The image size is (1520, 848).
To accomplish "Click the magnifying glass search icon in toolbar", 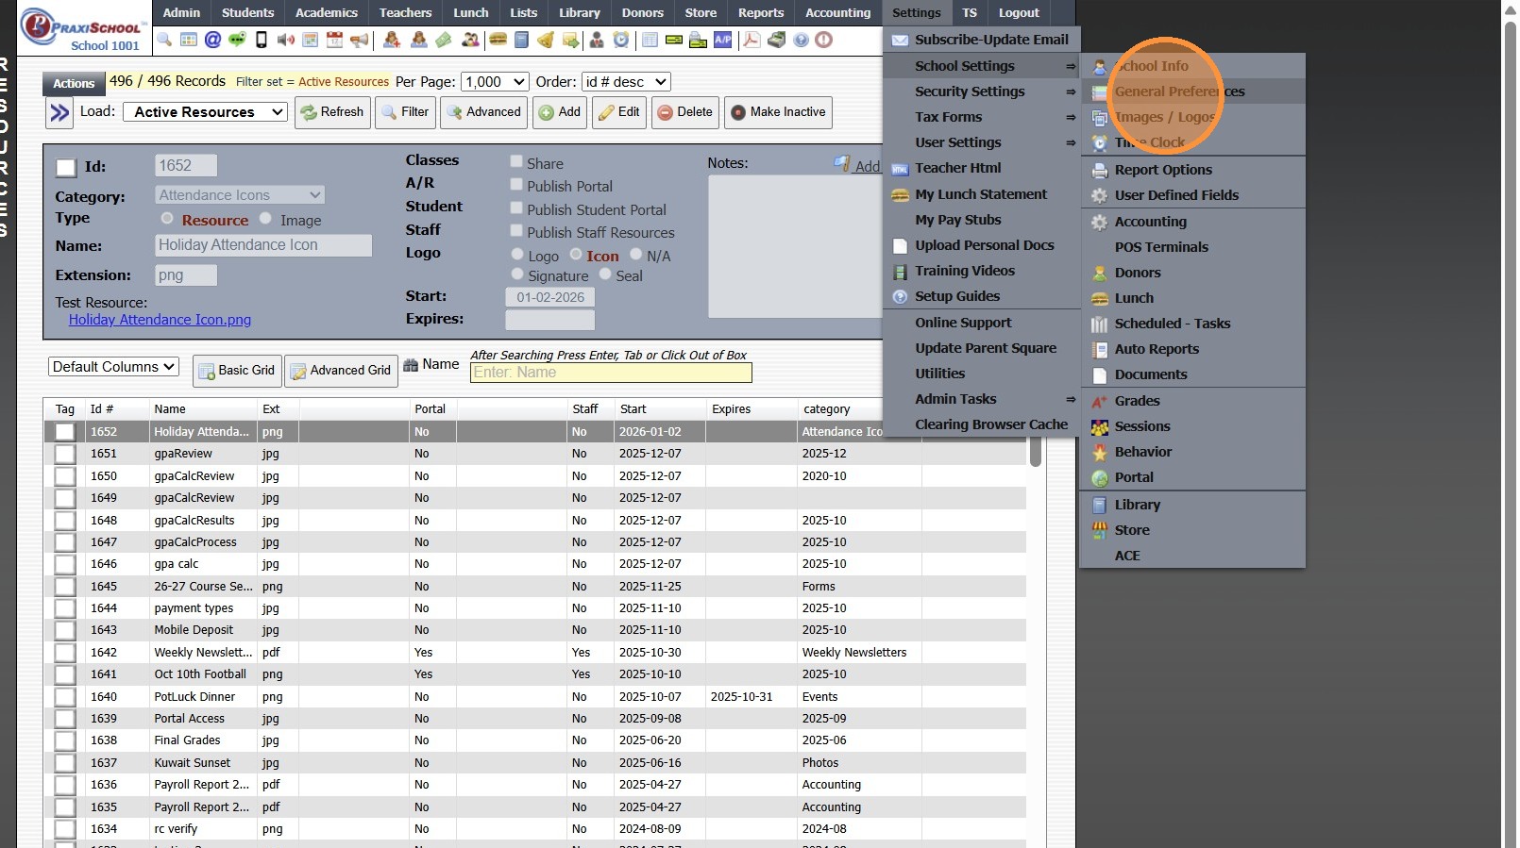I will pos(164,40).
